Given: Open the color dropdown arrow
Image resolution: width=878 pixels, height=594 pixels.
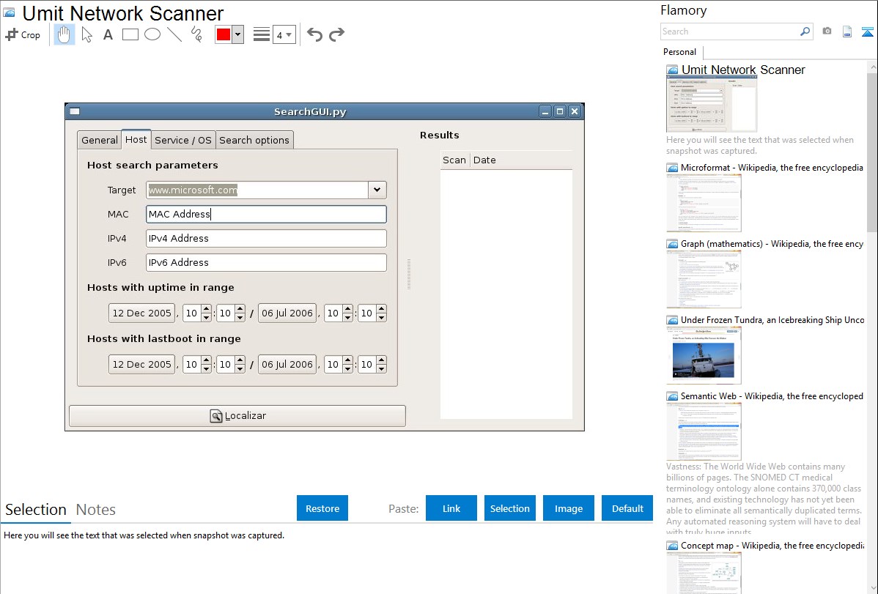Looking at the screenshot, I should click(x=237, y=34).
